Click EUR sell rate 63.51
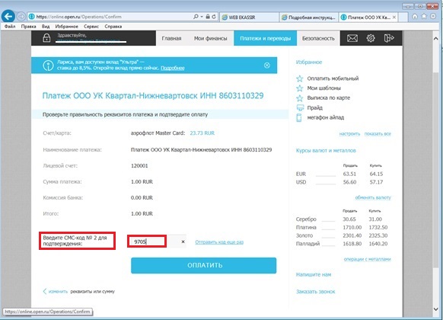Screen dimensions: 443x320 [x=349, y=174]
